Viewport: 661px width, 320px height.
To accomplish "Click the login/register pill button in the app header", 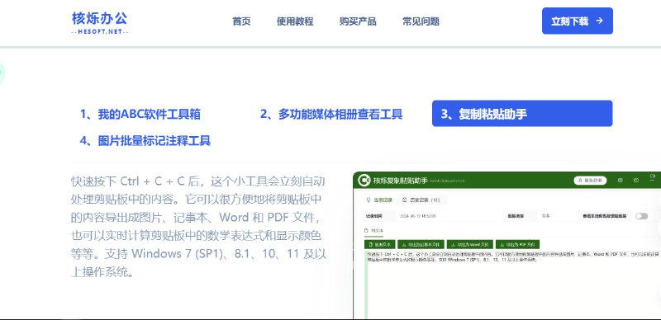I will click(x=590, y=181).
